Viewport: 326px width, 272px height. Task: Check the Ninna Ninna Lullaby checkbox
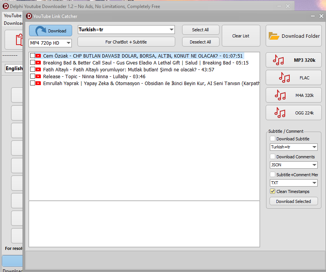pos(32,76)
